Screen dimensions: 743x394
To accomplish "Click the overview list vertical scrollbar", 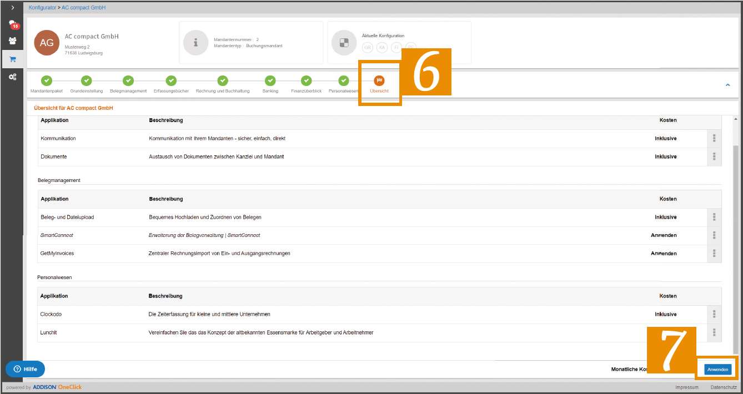I will tap(736, 250).
